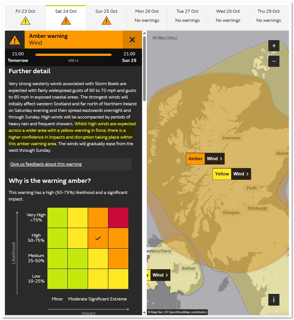Click the scroll up arrow of panel scrollbar
The image size is (294, 320).
[144, 33]
